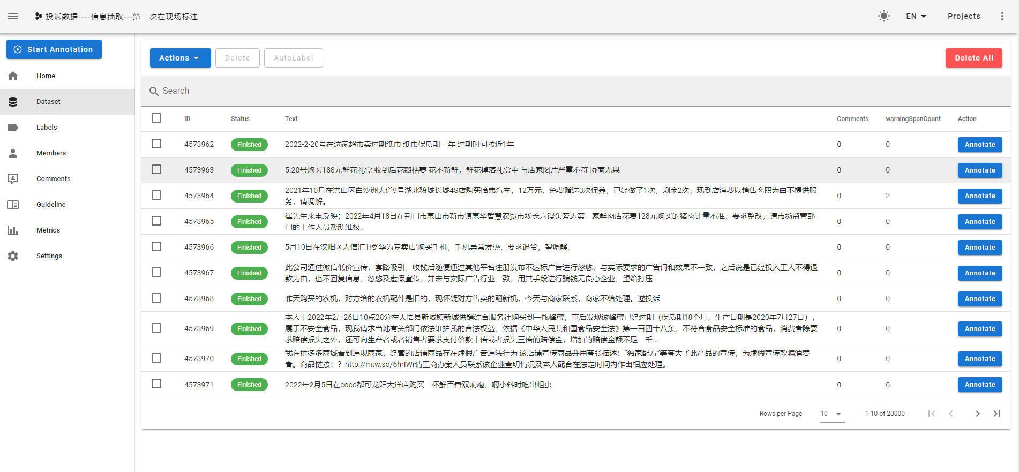Viewport: 1019px width, 472px height.
Task: Annotate the row with ID 4573971
Action: [980, 385]
